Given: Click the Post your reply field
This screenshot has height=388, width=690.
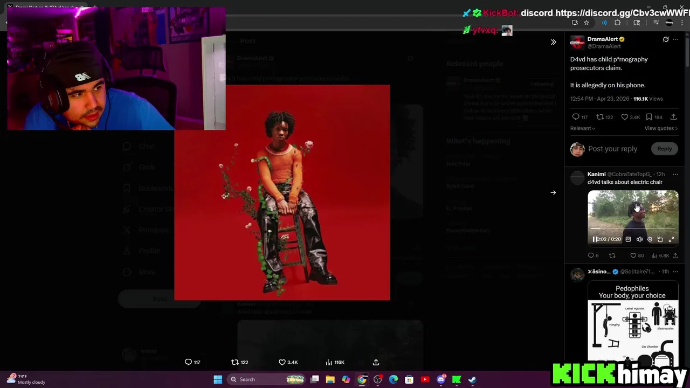Looking at the screenshot, I should coord(612,149).
